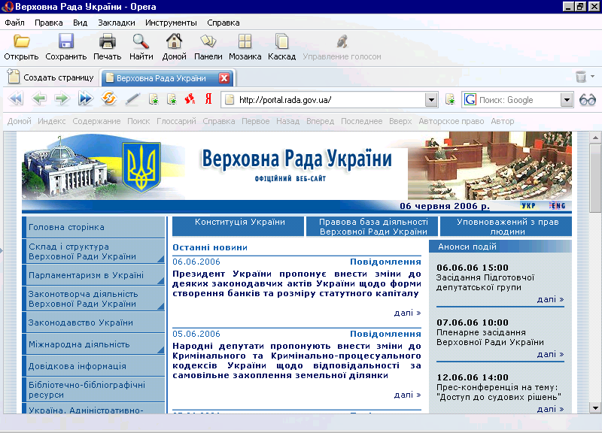
Task: Click the glasses icon next to search
Action: pyautogui.click(x=588, y=100)
